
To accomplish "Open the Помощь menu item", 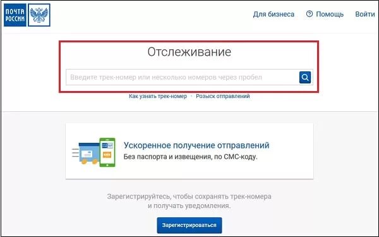I will tap(330, 15).
